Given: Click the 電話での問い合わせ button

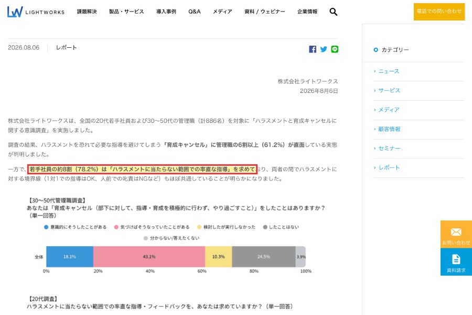Looking at the screenshot, I should (439, 12).
